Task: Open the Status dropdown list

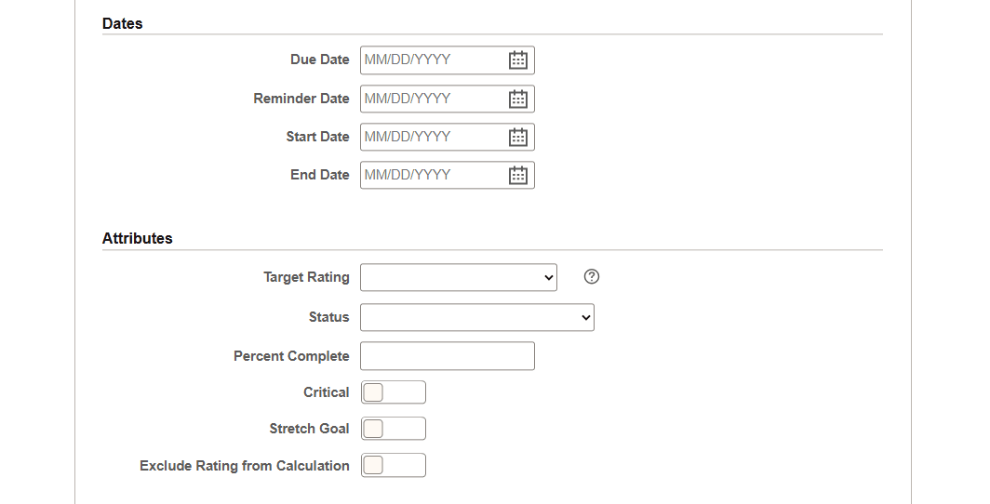Action: 476,317
